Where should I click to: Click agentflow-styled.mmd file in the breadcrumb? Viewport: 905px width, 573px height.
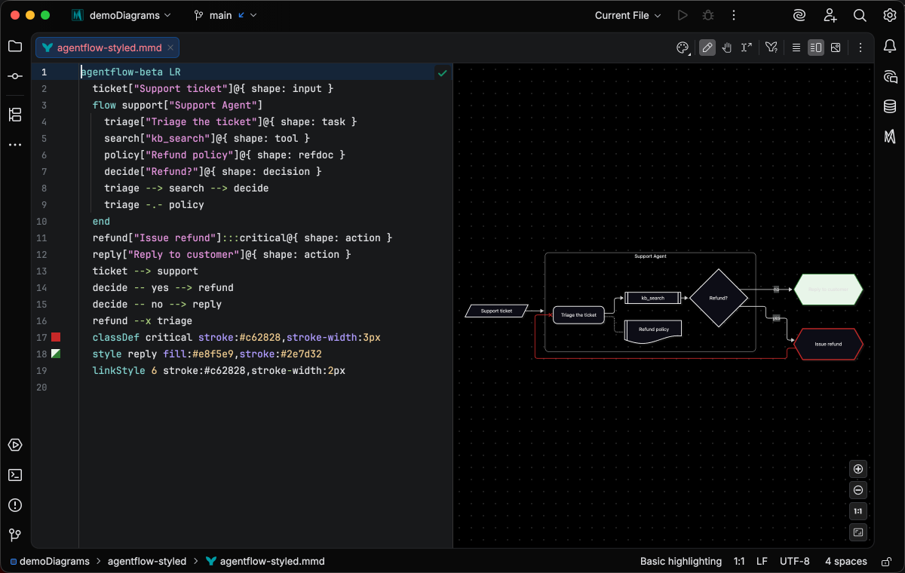(265, 561)
